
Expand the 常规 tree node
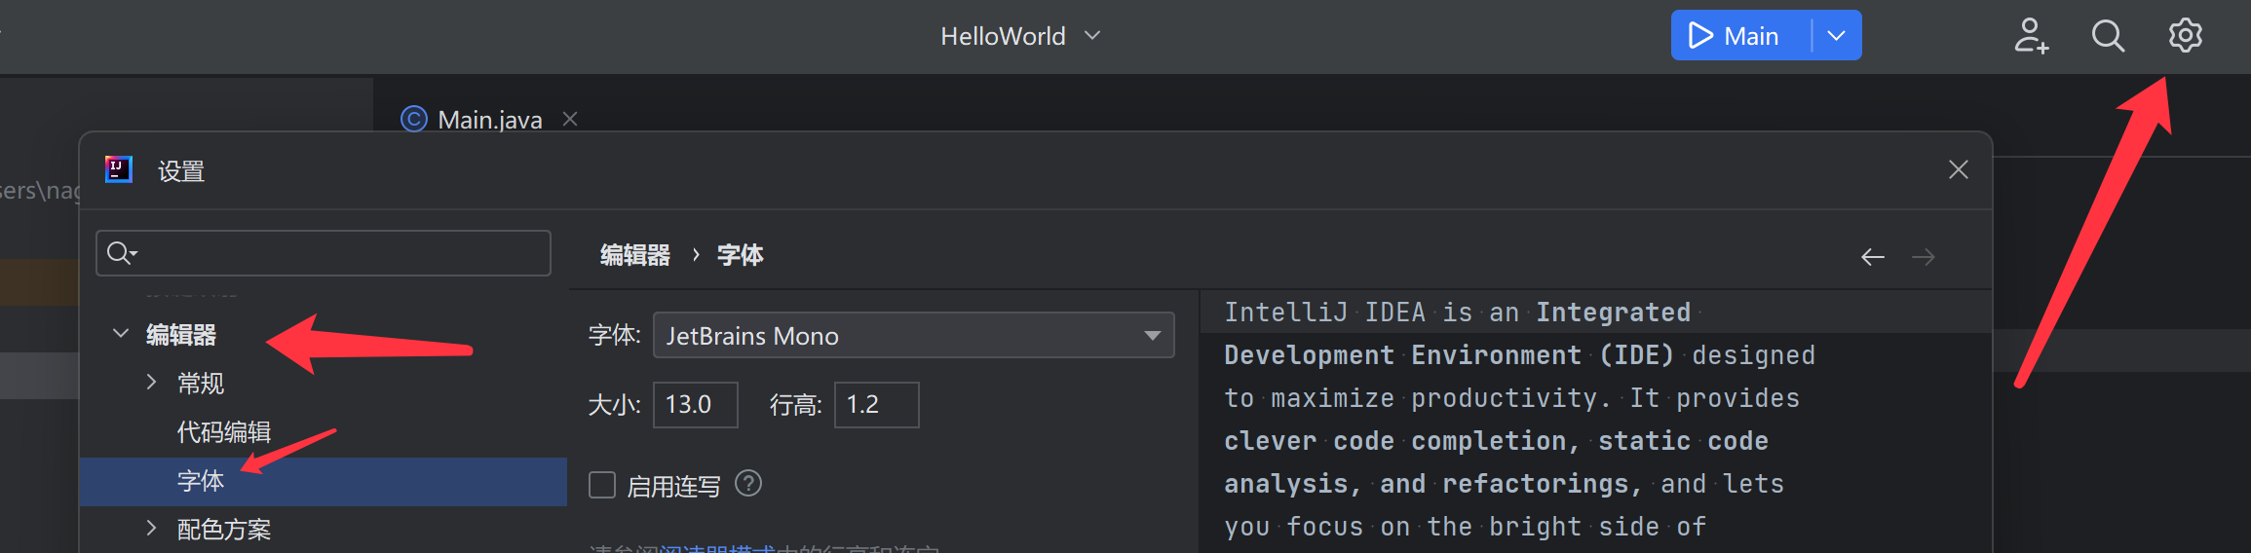click(151, 383)
